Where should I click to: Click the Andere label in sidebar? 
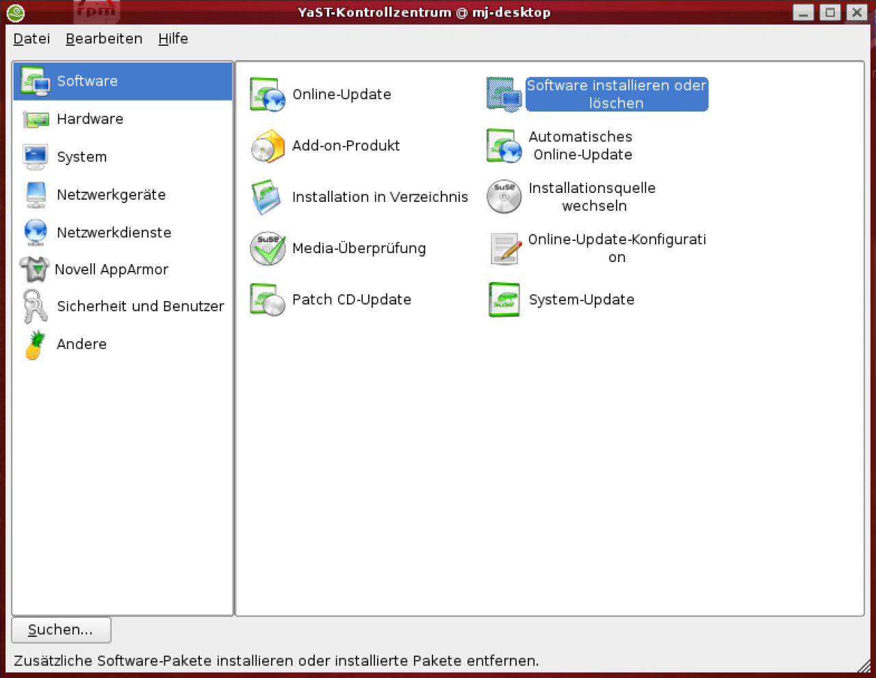click(x=81, y=344)
